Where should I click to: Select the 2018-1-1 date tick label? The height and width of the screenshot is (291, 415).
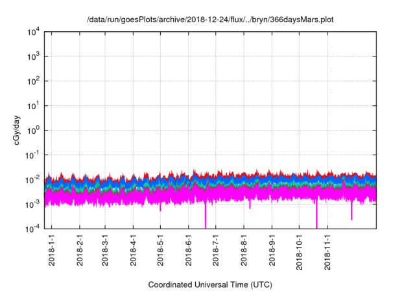click(52, 251)
